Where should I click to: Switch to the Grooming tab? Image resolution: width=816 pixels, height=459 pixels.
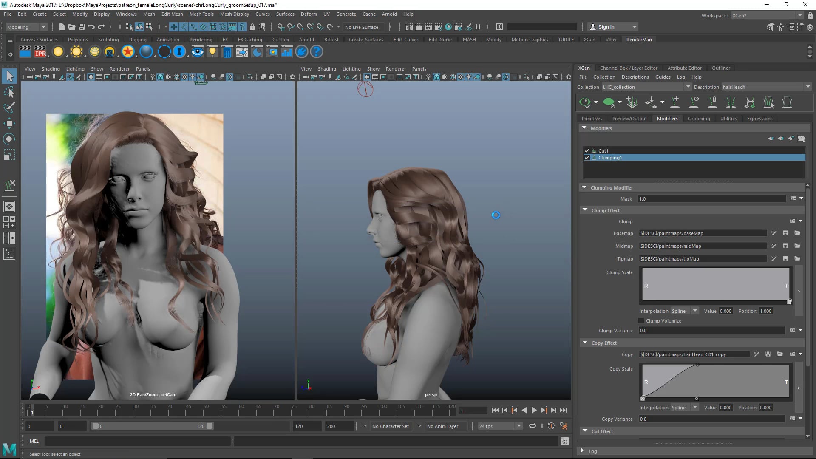(x=699, y=119)
